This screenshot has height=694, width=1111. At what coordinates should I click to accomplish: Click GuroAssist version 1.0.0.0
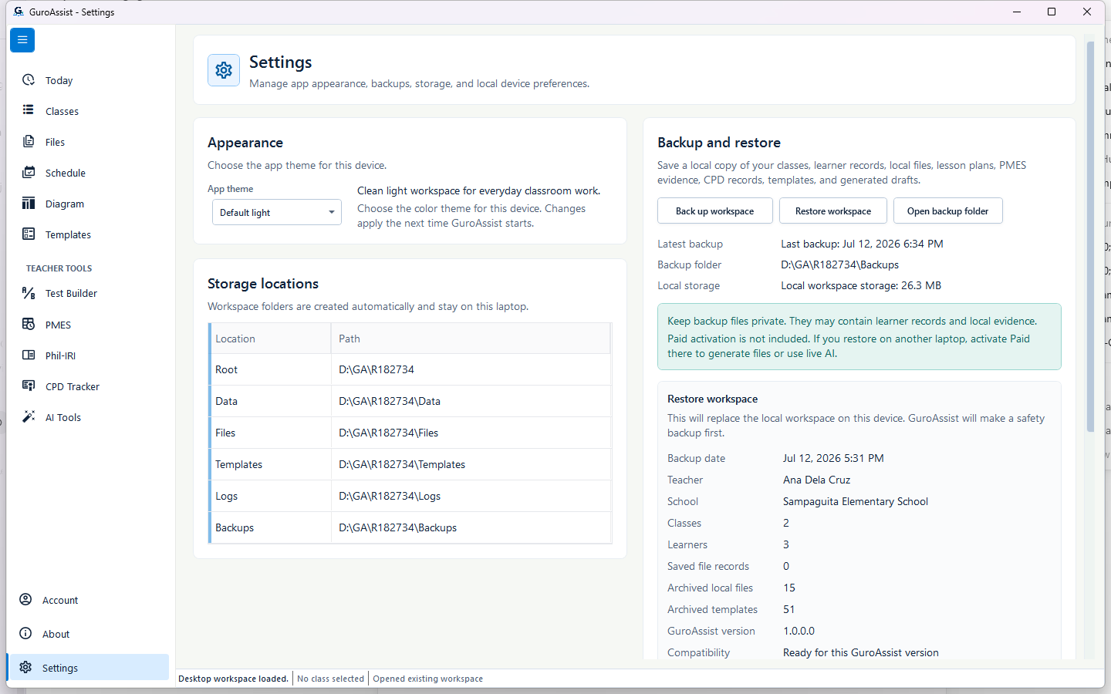[x=799, y=631]
